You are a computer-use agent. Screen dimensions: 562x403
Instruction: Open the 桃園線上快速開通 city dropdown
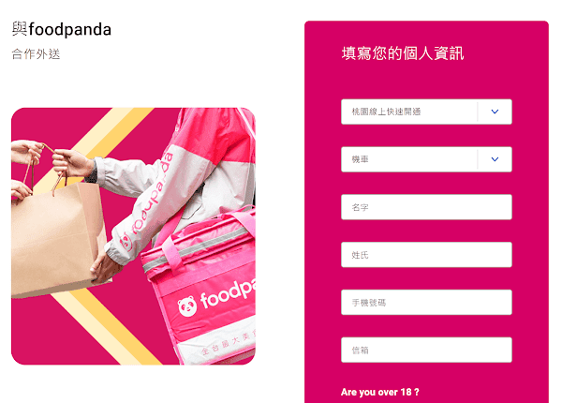(x=426, y=112)
